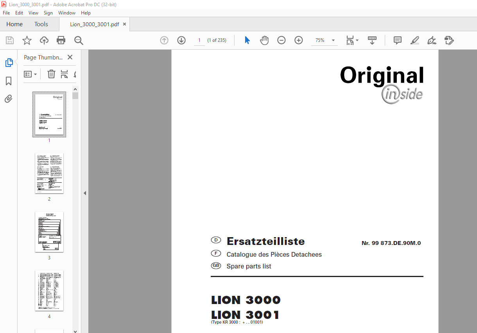
Task: Select page 3 thumbnail
Action: [x=49, y=232]
